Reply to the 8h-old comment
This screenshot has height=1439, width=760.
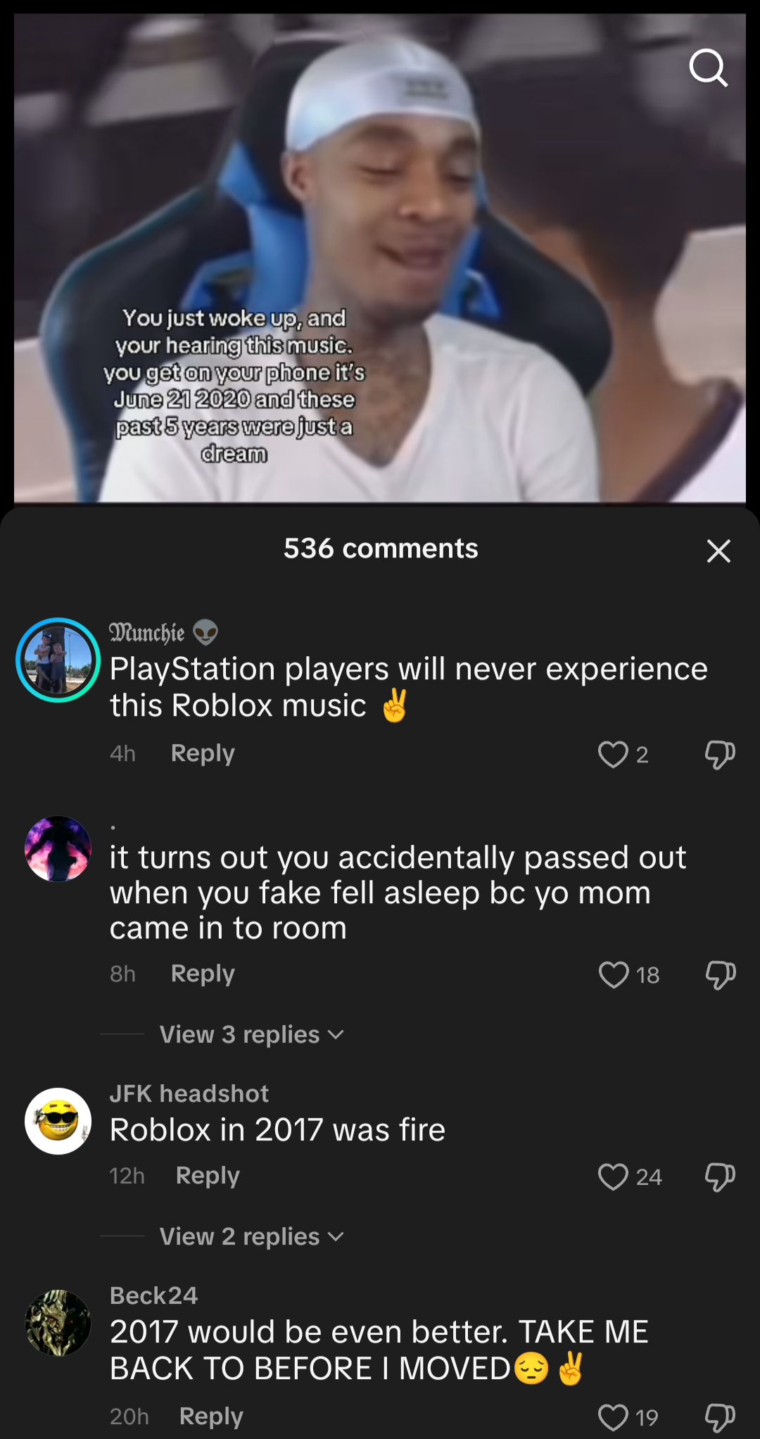203,974
